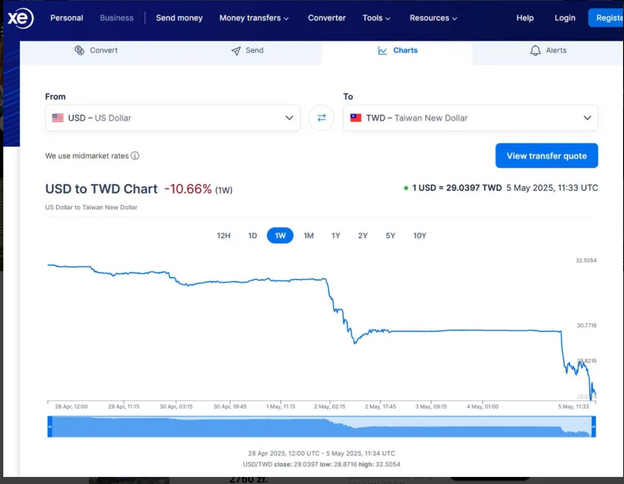Screen dimensions: 624x484
Task: Expand the Resources menu
Action: coord(433,18)
